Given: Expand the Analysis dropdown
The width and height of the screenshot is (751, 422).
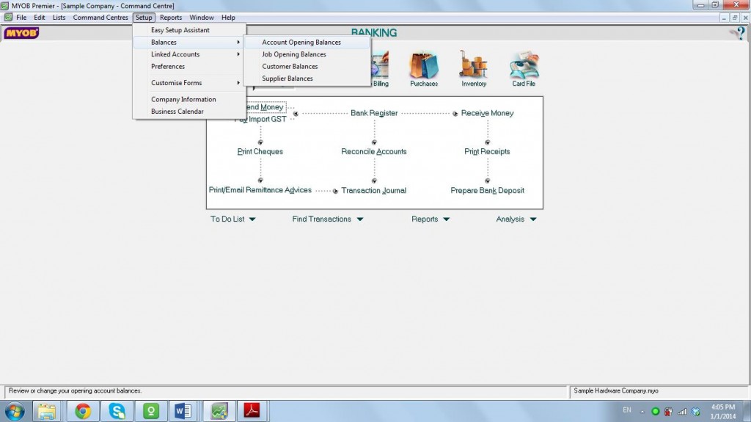Looking at the screenshot, I should (516, 219).
